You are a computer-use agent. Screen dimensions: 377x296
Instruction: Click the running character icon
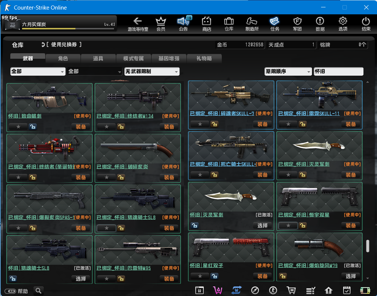click(273, 290)
